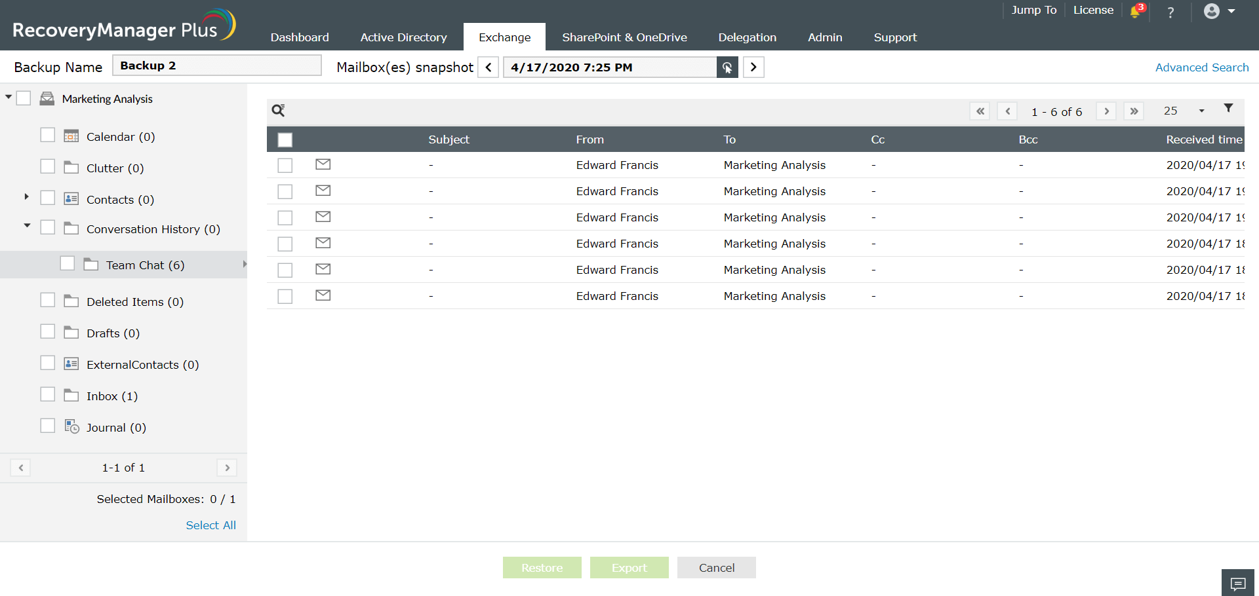Viewport: 1259px width, 596px height.
Task: Go to the Delegation tab
Action: pyautogui.click(x=747, y=37)
